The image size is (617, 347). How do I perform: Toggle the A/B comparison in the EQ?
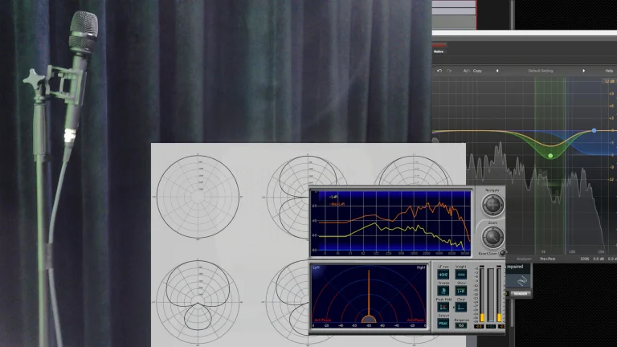[467, 71]
